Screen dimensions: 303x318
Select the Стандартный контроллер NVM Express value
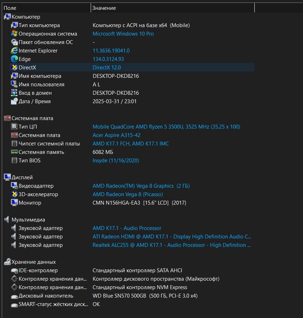pyautogui.click(x=140, y=287)
